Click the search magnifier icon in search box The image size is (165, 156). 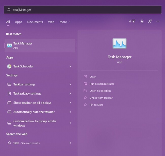click(9, 10)
